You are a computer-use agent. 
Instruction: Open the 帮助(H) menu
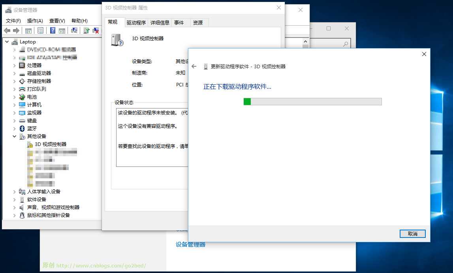(x=79, y=21)
